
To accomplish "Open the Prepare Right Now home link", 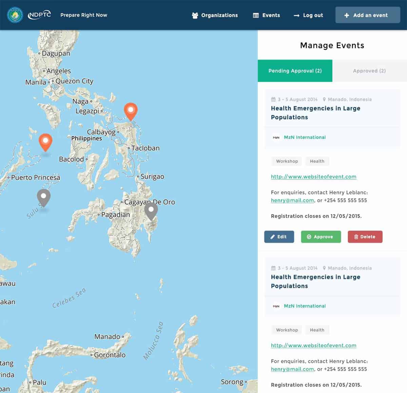I will click(x=84, y=15).
